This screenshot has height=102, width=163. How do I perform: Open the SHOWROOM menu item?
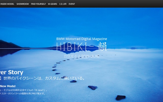23,4
